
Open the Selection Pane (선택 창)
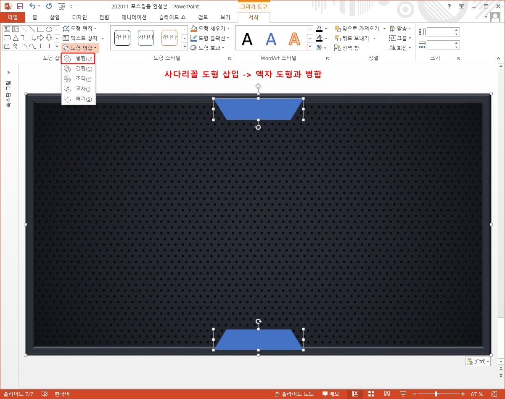[x=347, y=48]
